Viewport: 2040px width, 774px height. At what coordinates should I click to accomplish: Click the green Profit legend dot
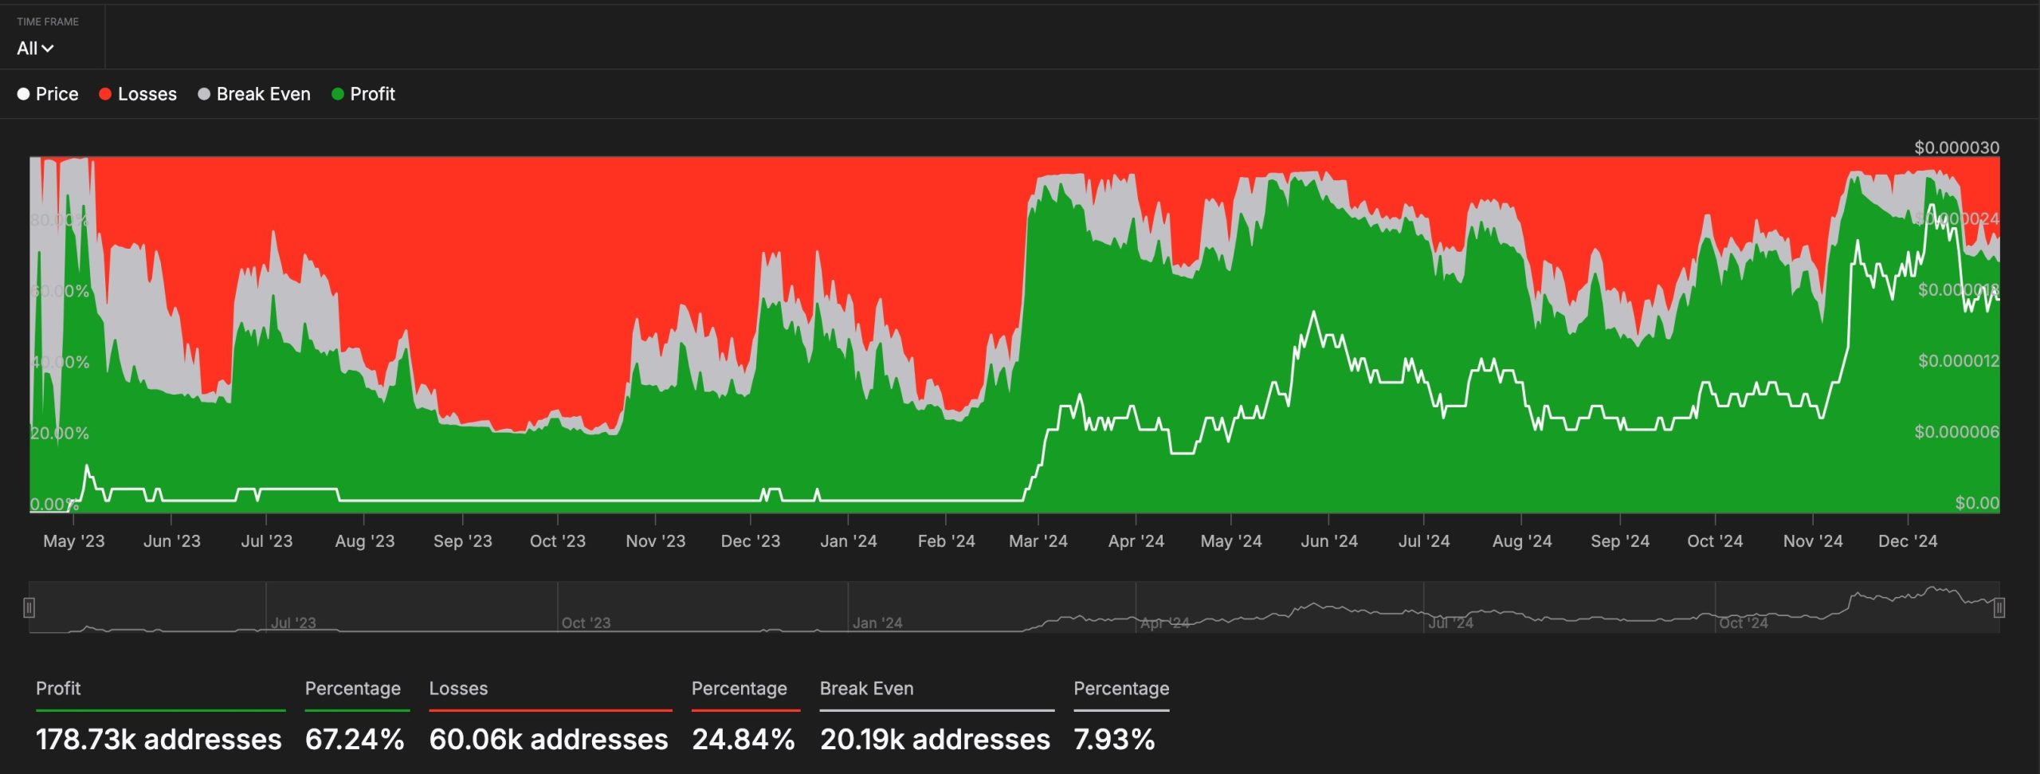[x=337, y=94]
